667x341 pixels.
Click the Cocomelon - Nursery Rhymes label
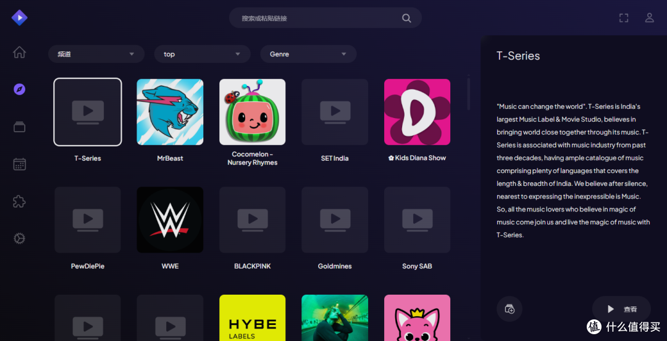[x=252, y=158]
